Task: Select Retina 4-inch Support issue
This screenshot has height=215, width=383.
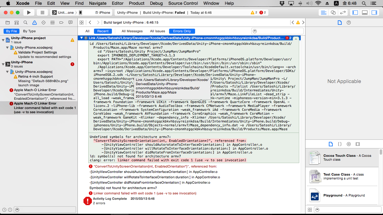Action: point(39,81)
